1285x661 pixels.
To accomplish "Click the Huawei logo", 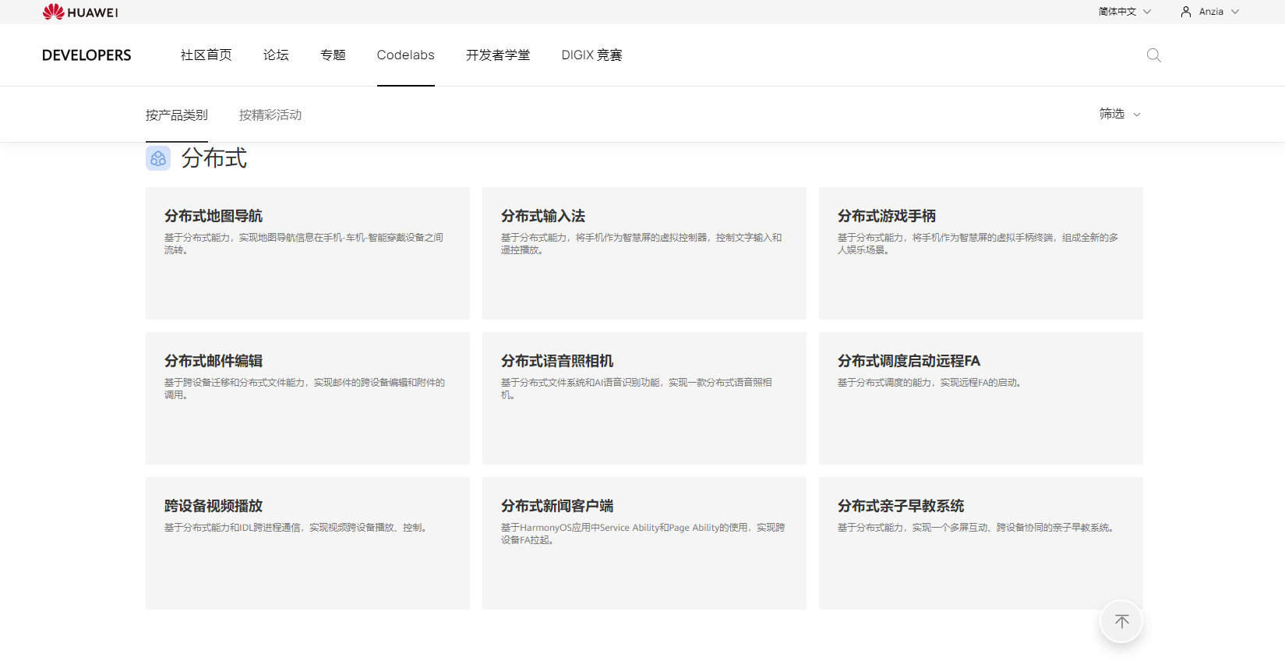I will [80, 12].
